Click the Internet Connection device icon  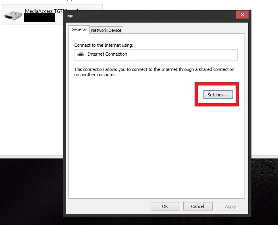click(x=81, y=54)
